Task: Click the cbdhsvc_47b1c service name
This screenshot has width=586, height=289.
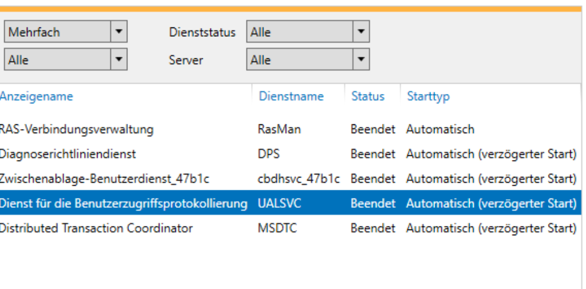Action: click(299, 179)
